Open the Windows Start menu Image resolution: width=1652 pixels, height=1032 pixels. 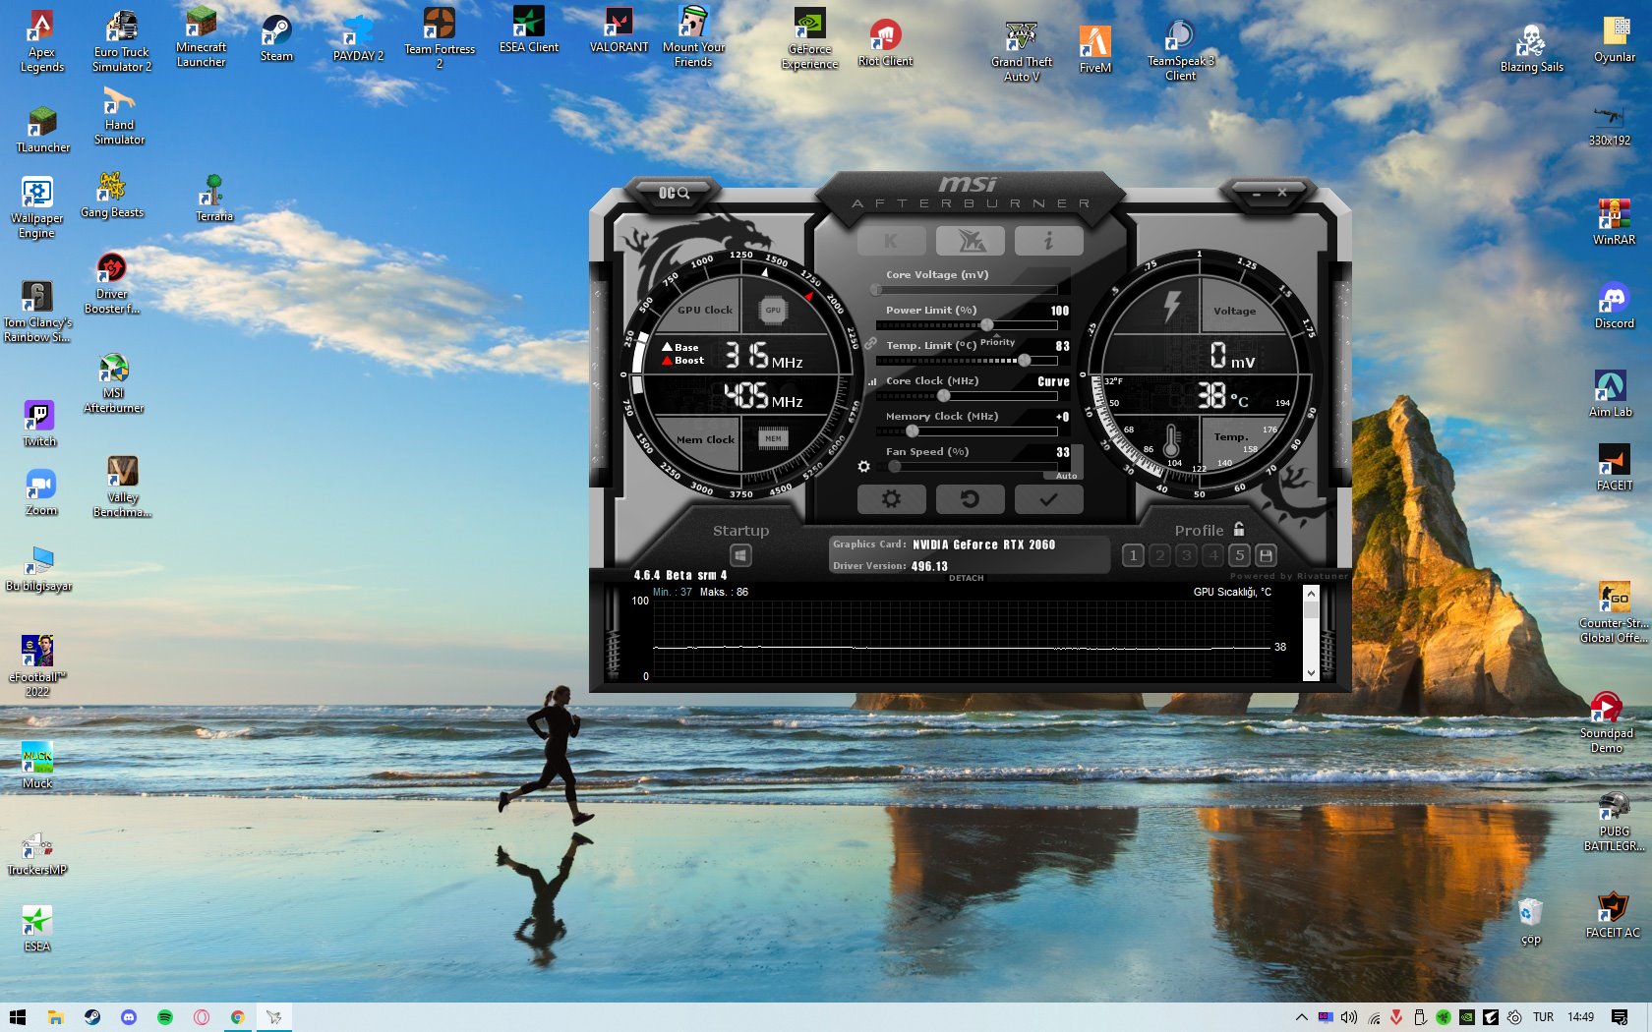18,1017
